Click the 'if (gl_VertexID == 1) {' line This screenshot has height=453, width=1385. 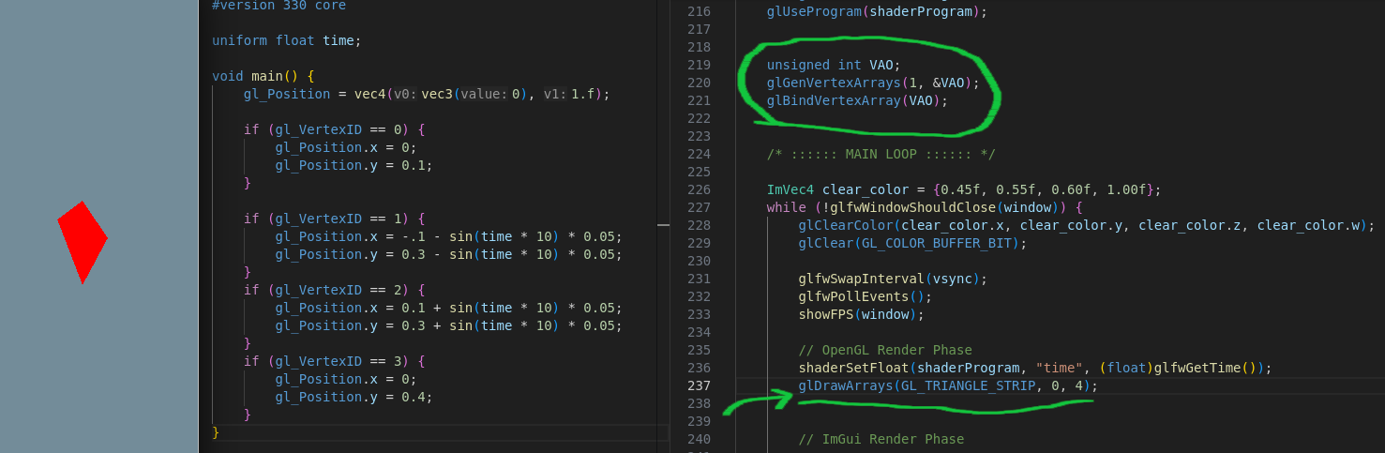coord(335,219)
